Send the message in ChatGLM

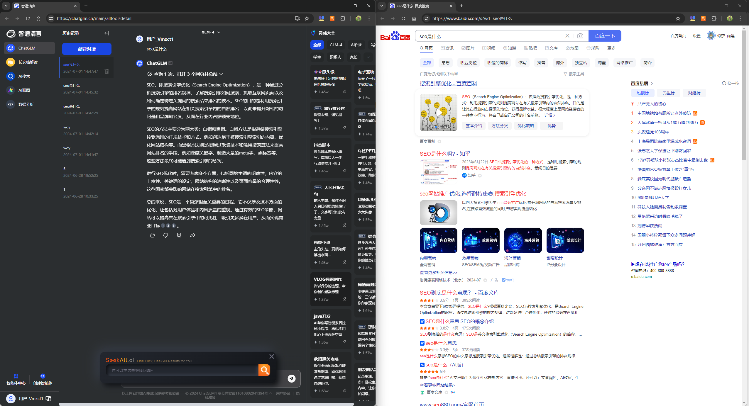click(x=292, y=378)
